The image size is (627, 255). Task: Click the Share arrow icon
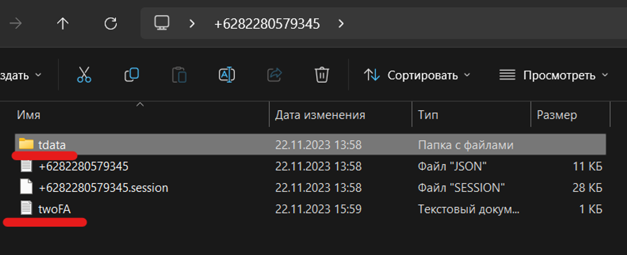(275, 75)
